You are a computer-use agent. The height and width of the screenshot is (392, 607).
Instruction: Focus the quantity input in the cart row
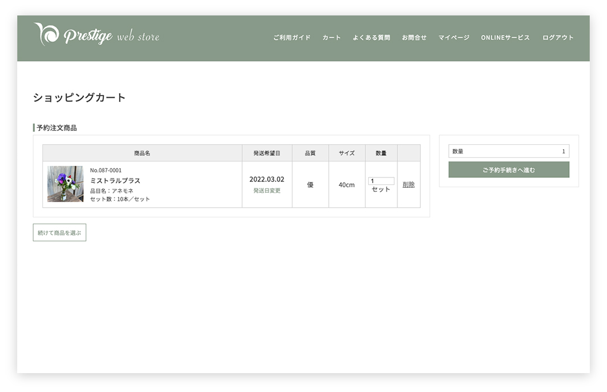(x=381, y=181)
